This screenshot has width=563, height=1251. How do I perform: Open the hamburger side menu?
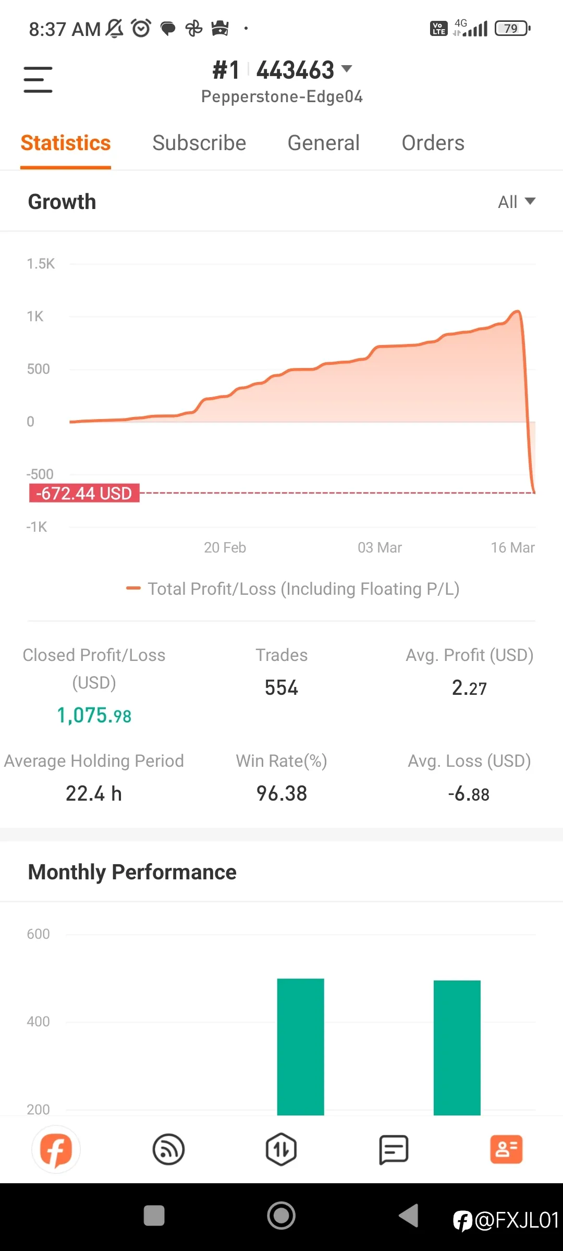click(38, 80)
